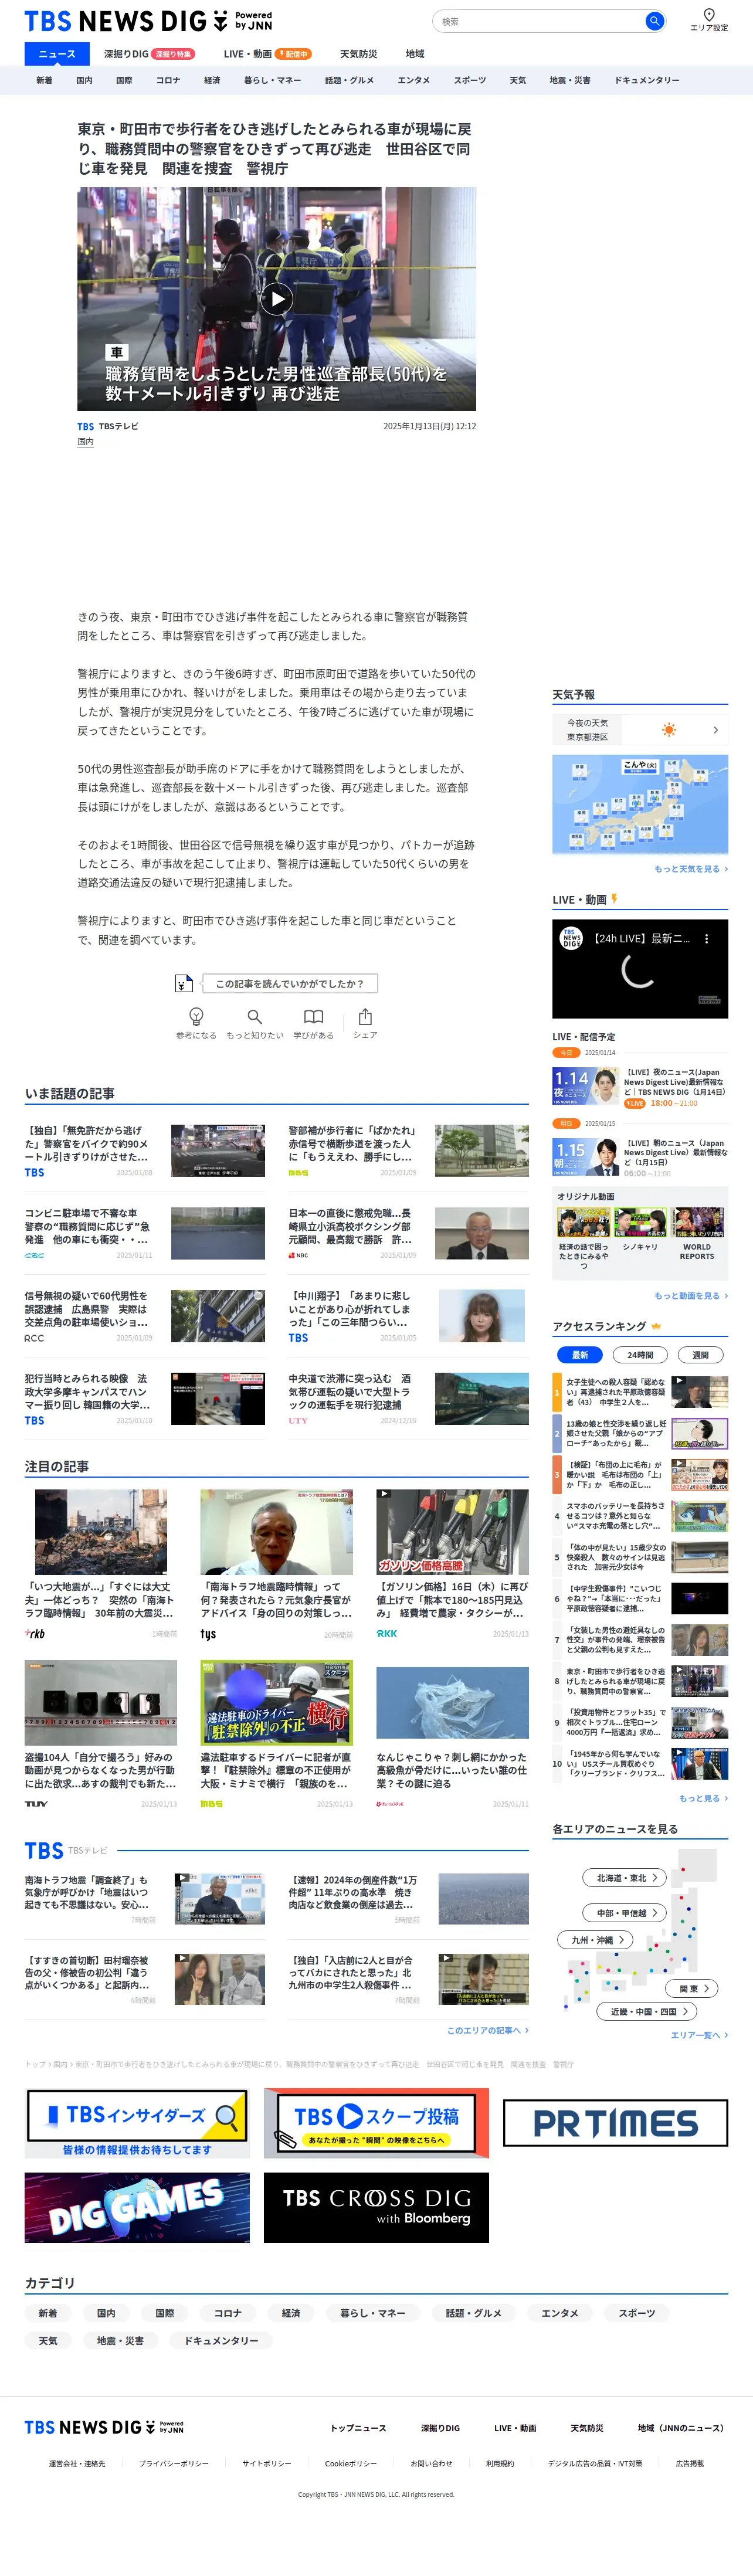This screenshot has width=753, height=2576.
Task: Open the TBSインサイダーズ banner
Action: click(137, 2124)
